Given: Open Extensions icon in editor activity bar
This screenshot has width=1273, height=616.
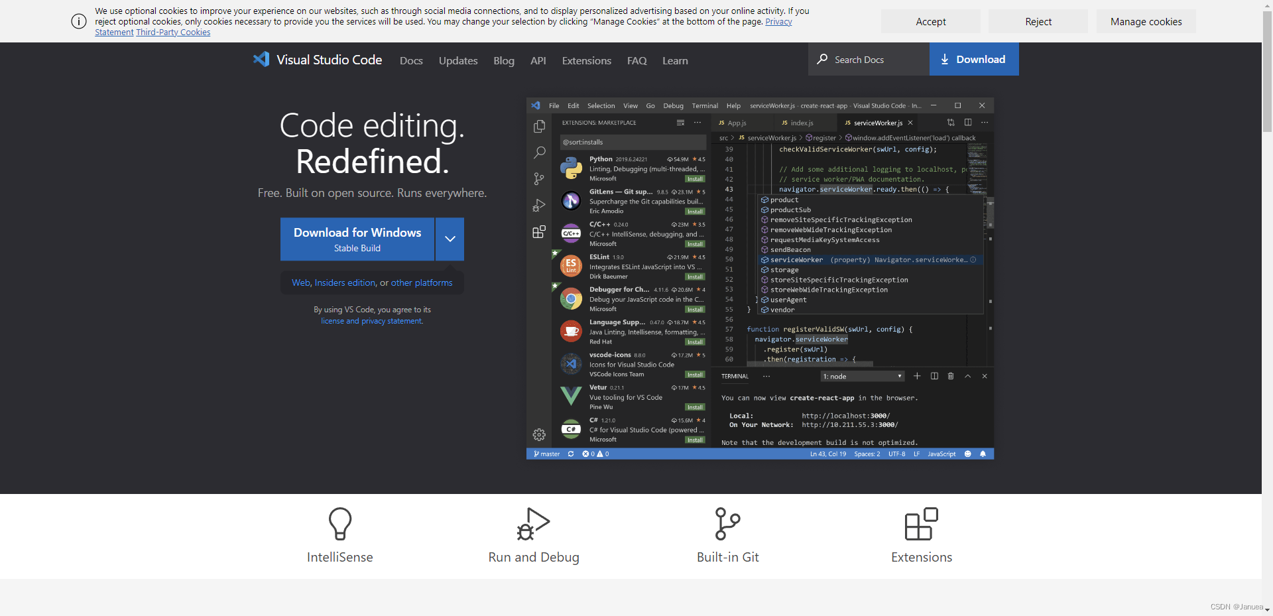Looking at the screenshot, I should (539, 232).
